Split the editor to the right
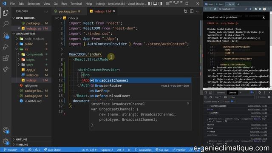This screenshot has width=272, height=153. (x=192, y=11)
